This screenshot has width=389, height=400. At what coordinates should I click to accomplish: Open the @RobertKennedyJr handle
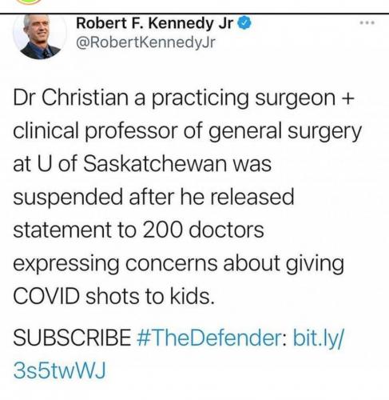coord(145,42)
